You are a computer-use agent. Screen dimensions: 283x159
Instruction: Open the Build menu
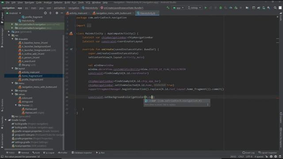pos(67,3)
